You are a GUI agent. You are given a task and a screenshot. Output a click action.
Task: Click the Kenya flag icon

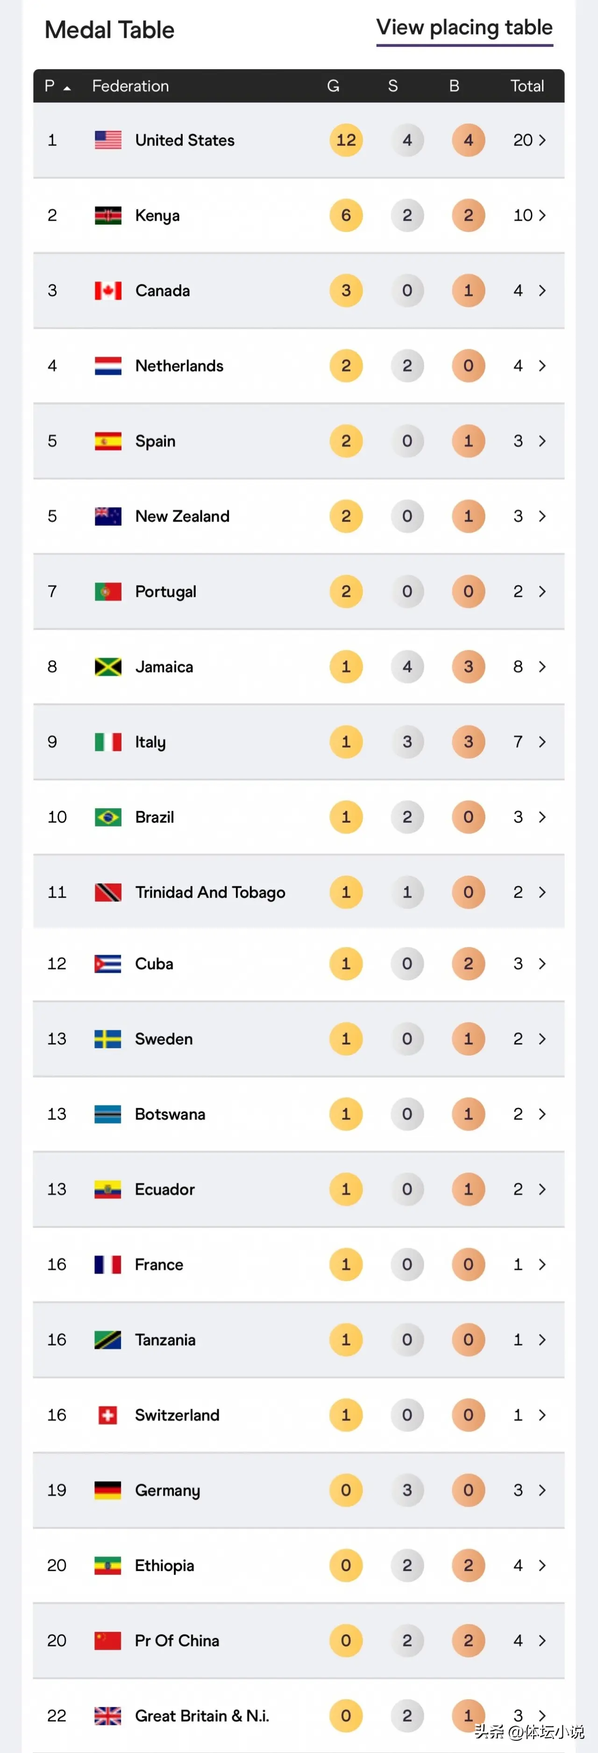108,216
